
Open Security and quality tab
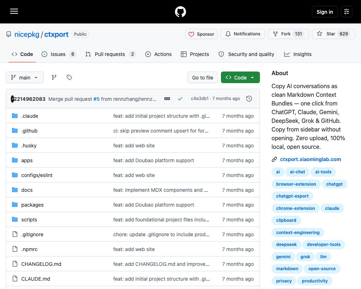(246, 54)
